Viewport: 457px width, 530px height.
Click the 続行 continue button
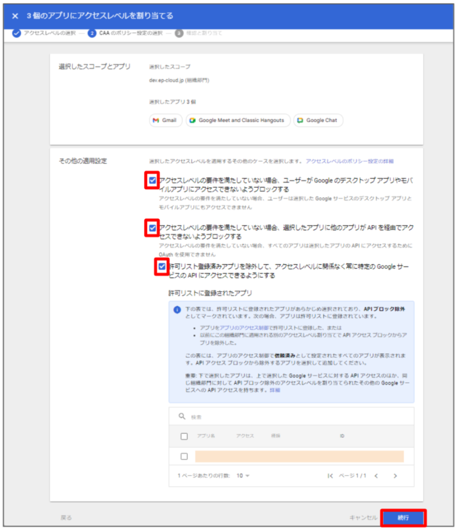(x=403, y=518)
